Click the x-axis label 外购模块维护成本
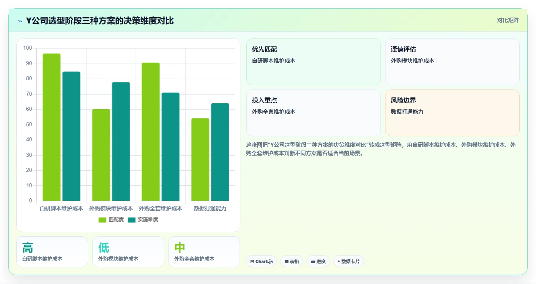Screen dimensions: 536x284 pos(111,208)
